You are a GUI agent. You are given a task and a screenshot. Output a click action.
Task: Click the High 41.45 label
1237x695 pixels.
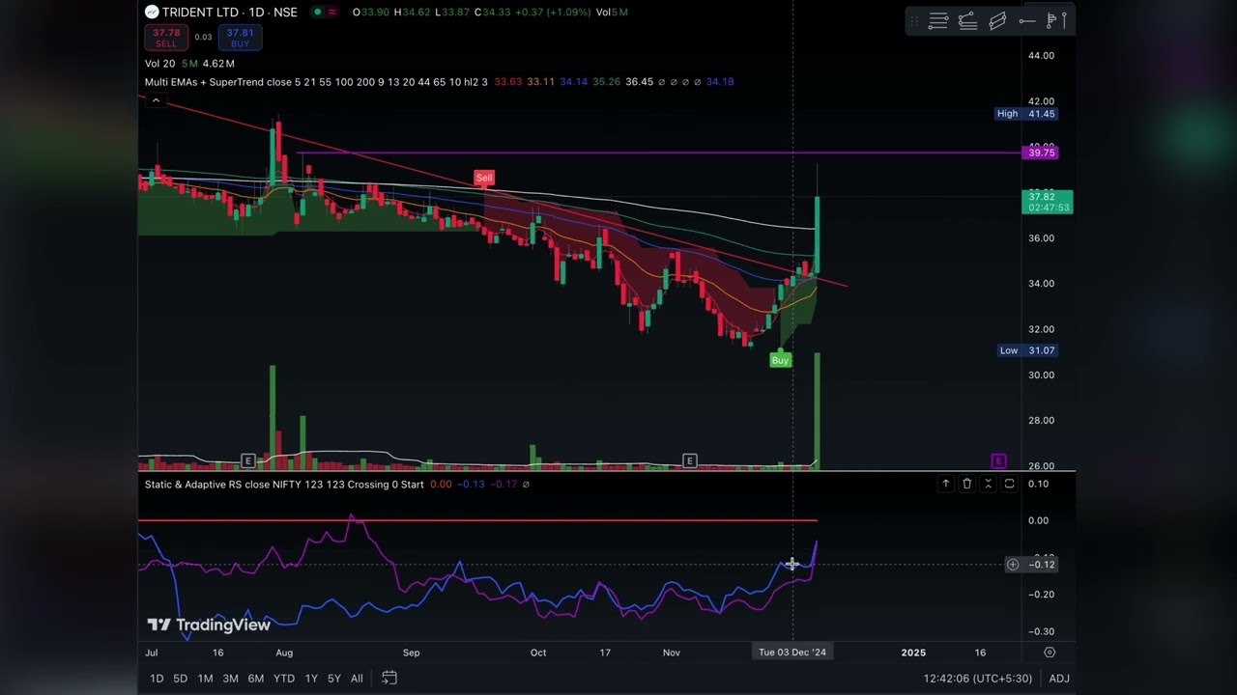[1027, 114]
